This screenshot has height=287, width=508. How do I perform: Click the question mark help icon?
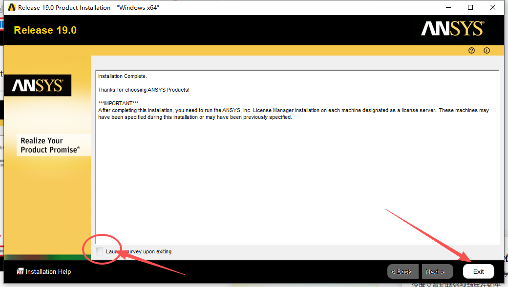click(471, 51)
